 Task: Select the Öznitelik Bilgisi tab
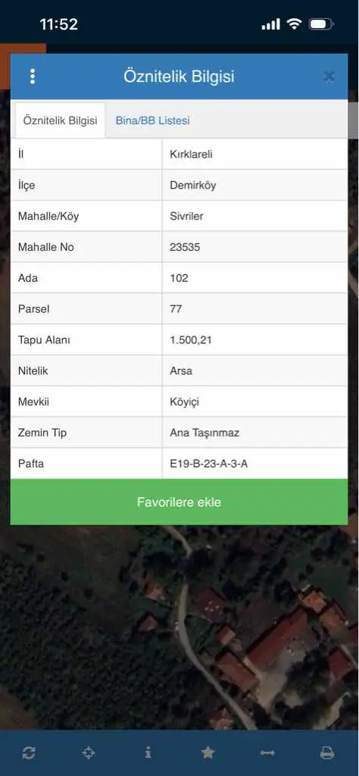tap(61, 120)
